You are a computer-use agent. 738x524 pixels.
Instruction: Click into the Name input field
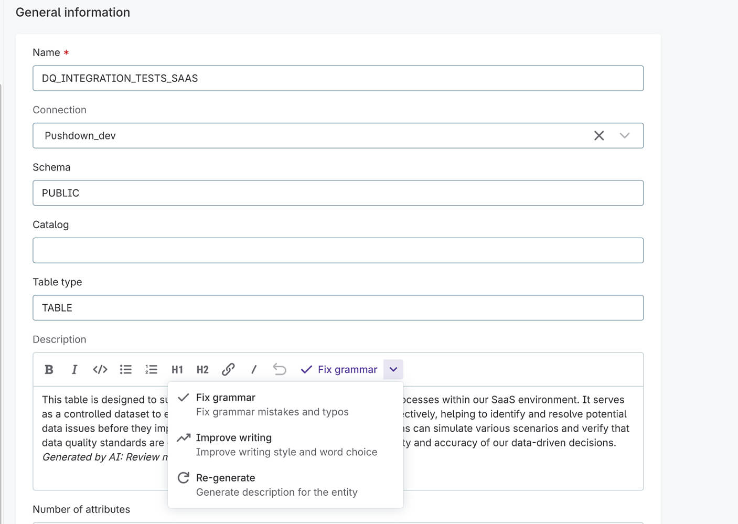[338, 78]
